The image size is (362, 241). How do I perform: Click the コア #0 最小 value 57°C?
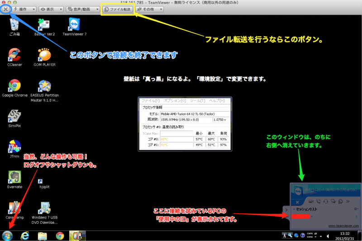tap(199, 139)
